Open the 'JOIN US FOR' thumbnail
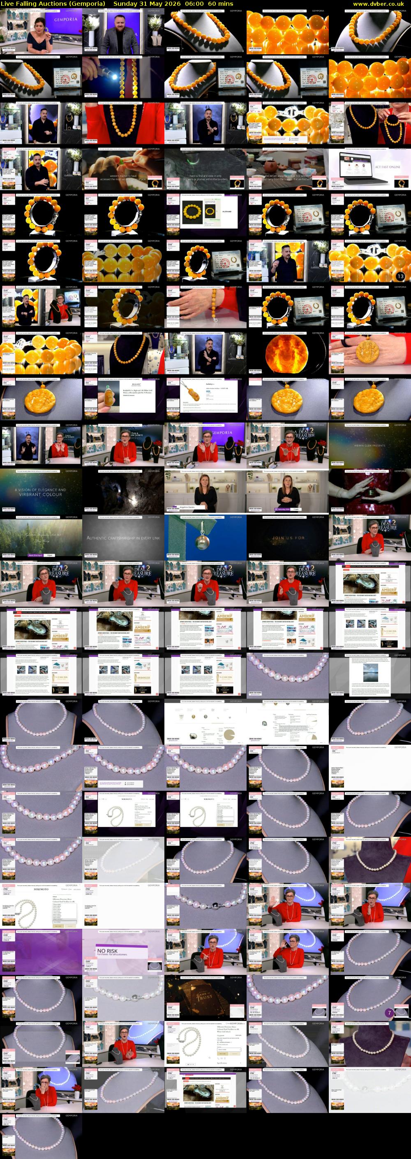The image size is (411, 1159). [288, 538]
